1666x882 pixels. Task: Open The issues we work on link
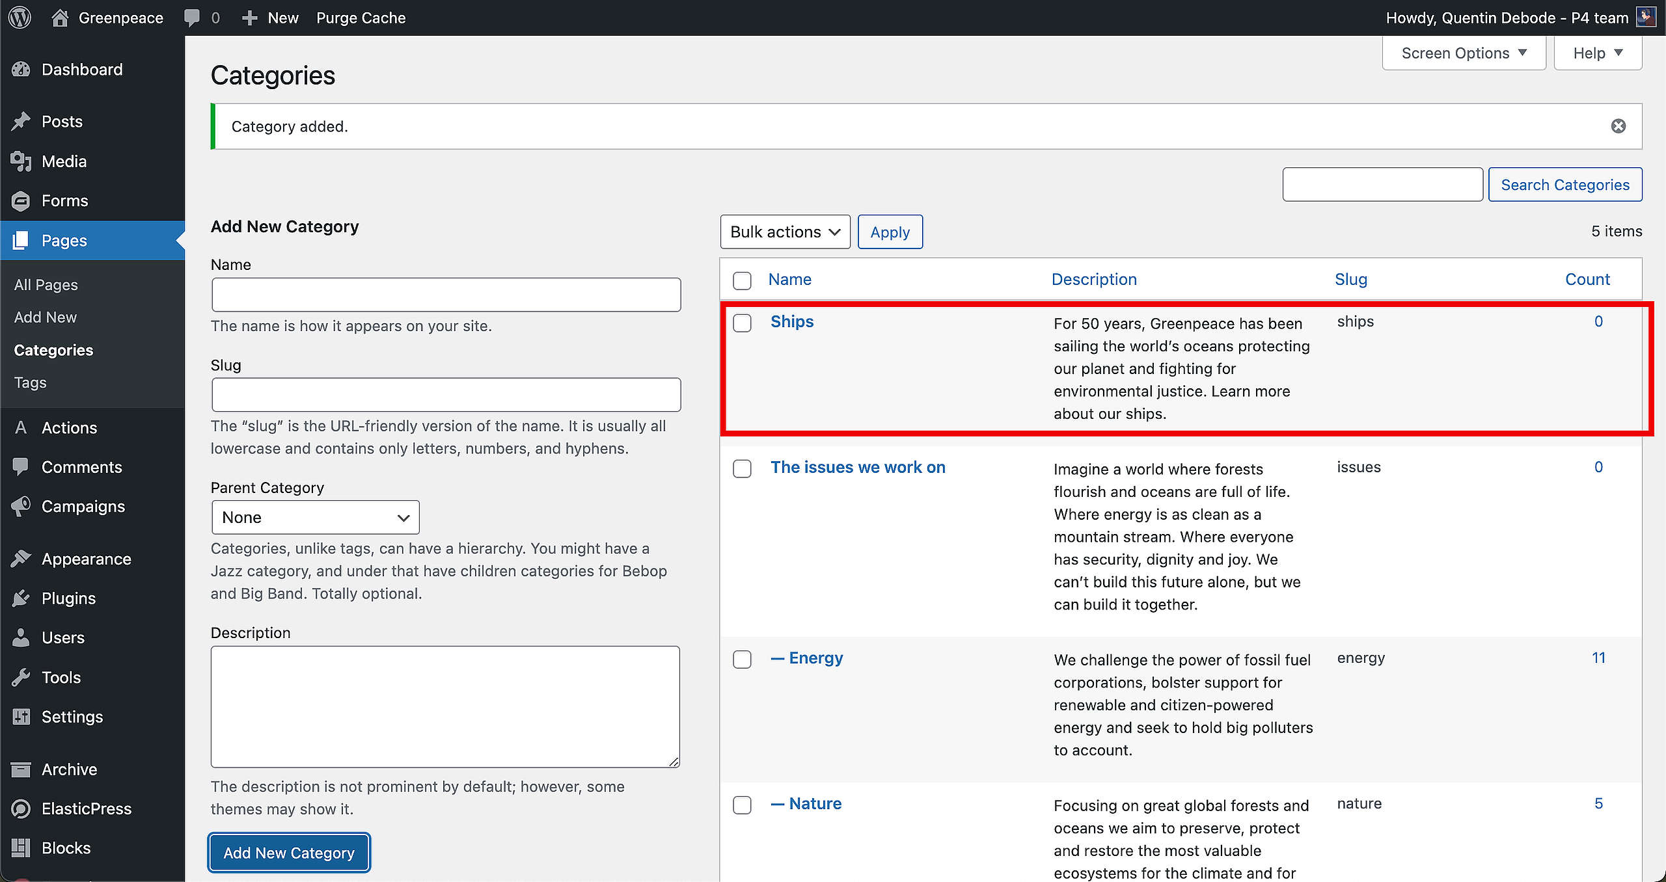[858, 468]
